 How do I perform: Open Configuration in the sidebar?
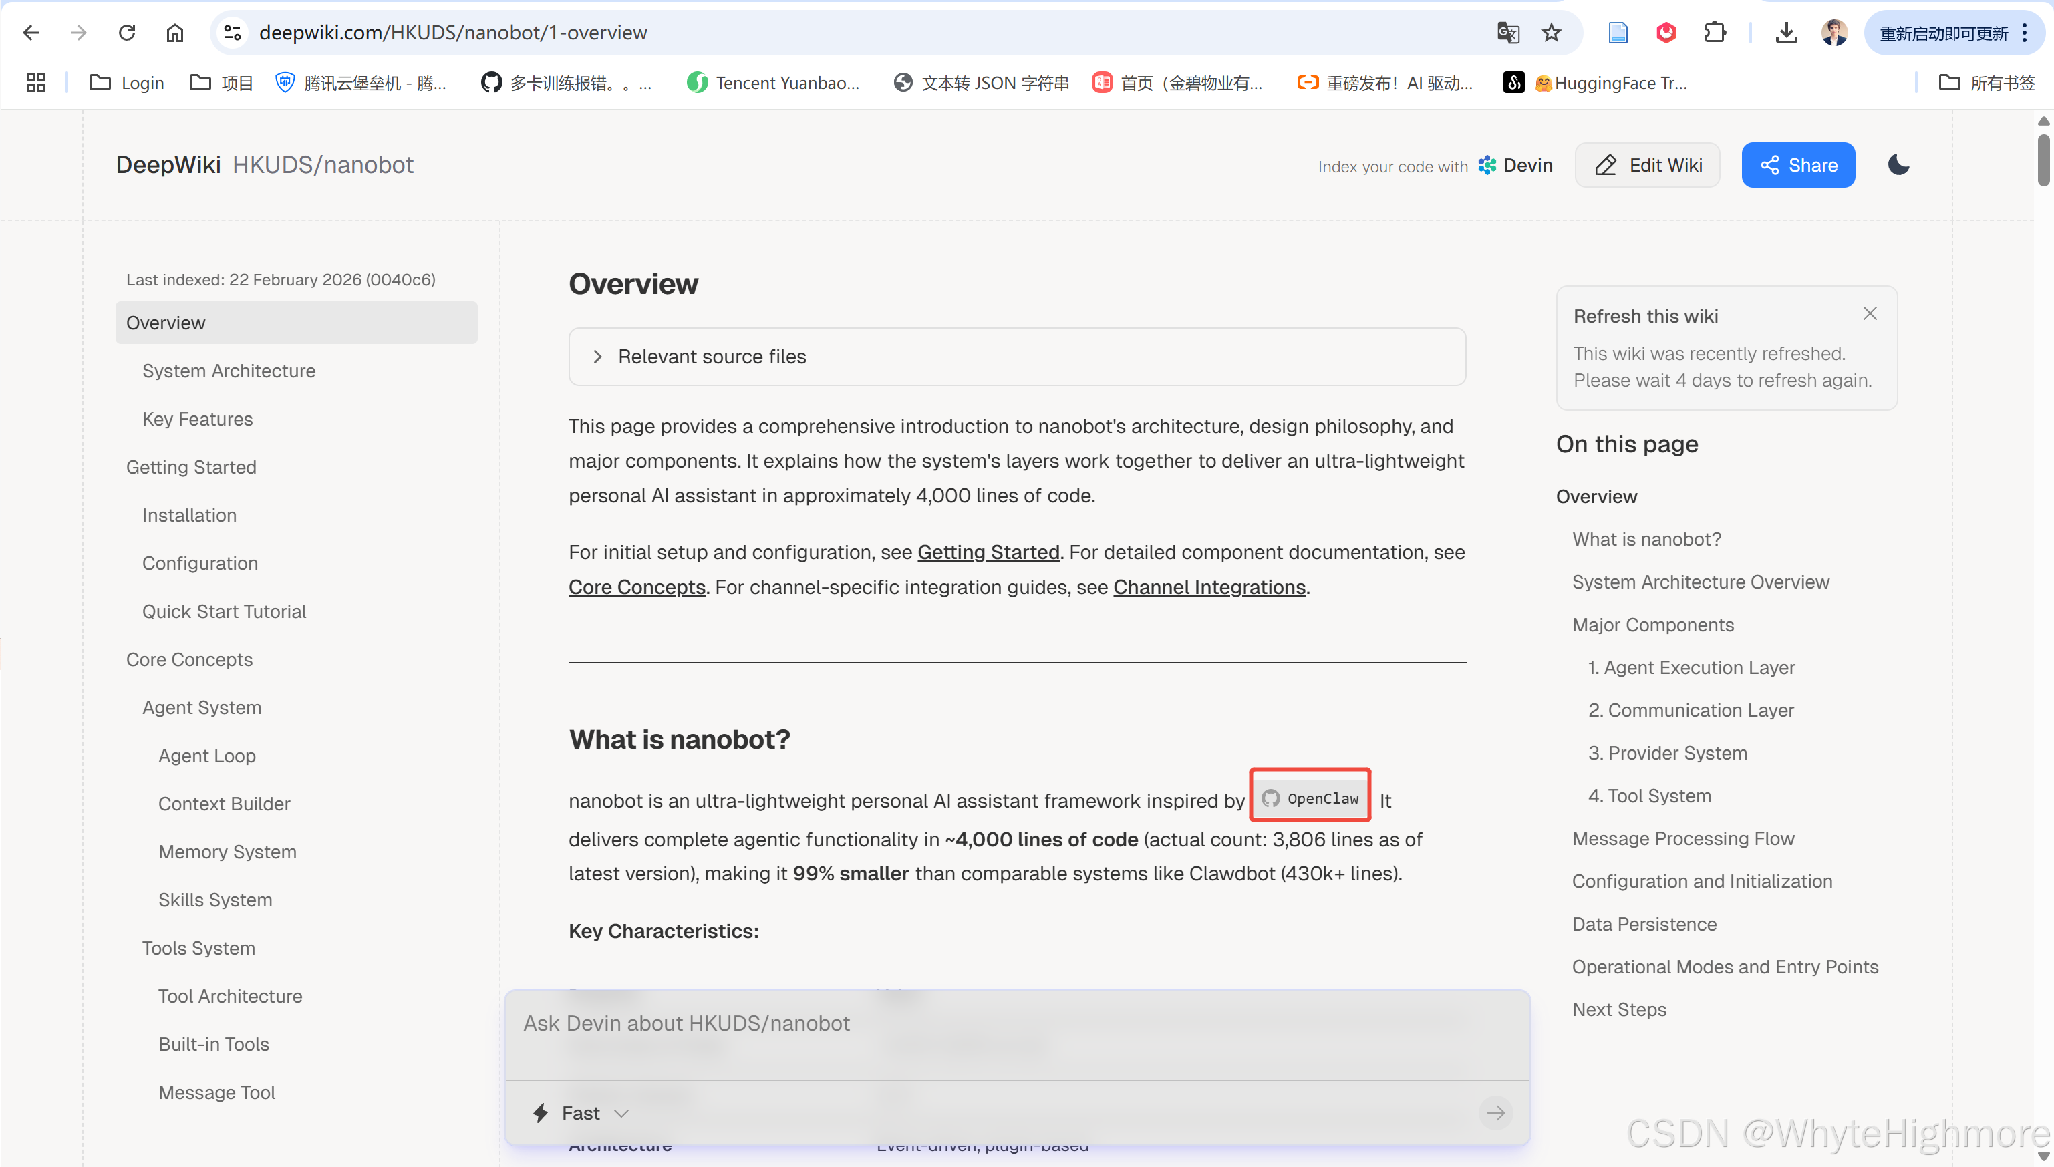click(200, 564)
